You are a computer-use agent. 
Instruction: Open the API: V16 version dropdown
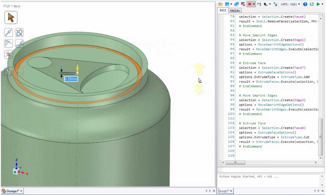pyautogui.click(x=290, y=4)
